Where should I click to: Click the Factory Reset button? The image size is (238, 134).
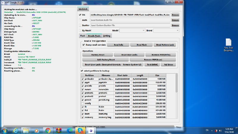tap(98, 55)
